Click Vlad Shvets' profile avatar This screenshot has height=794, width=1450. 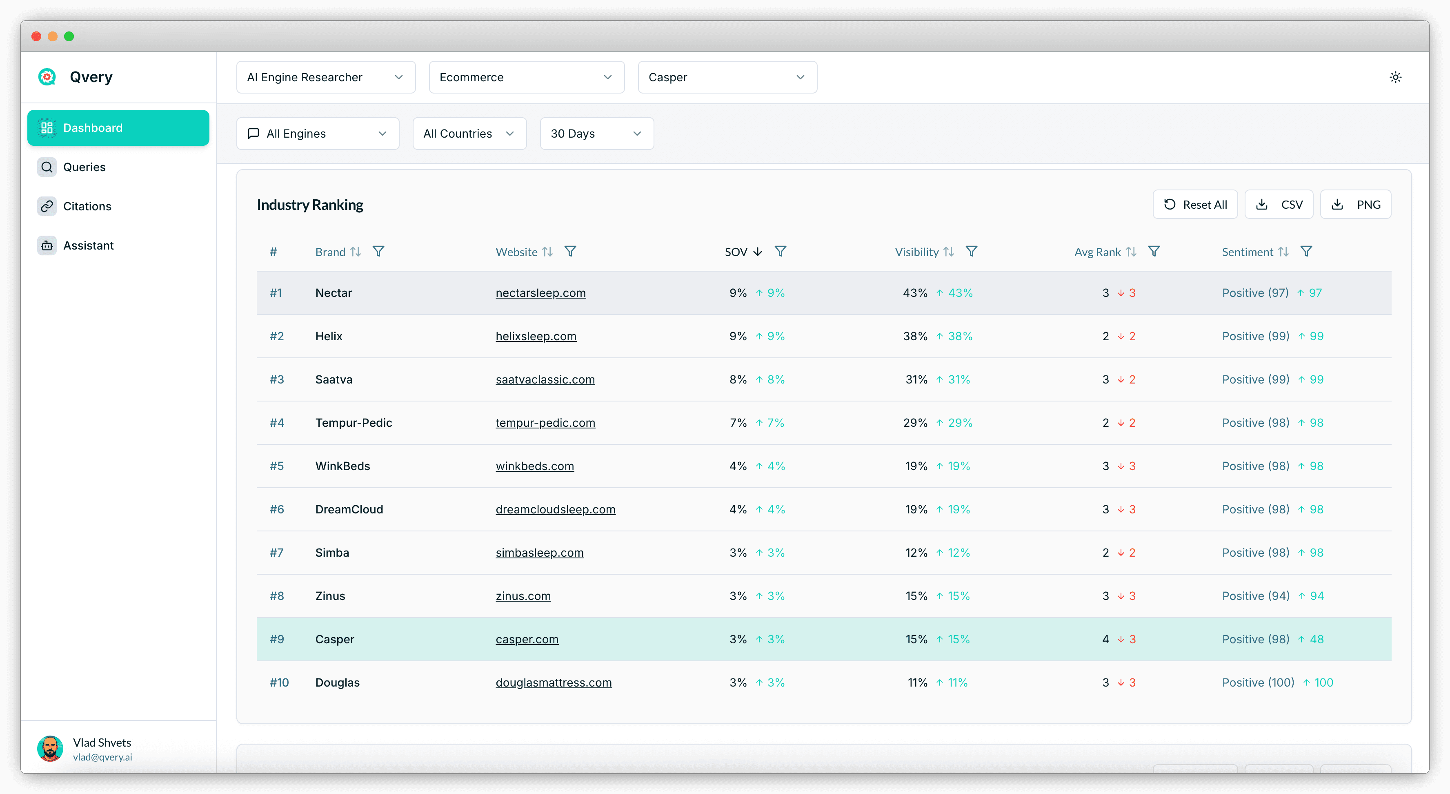(x=50, y=749)
